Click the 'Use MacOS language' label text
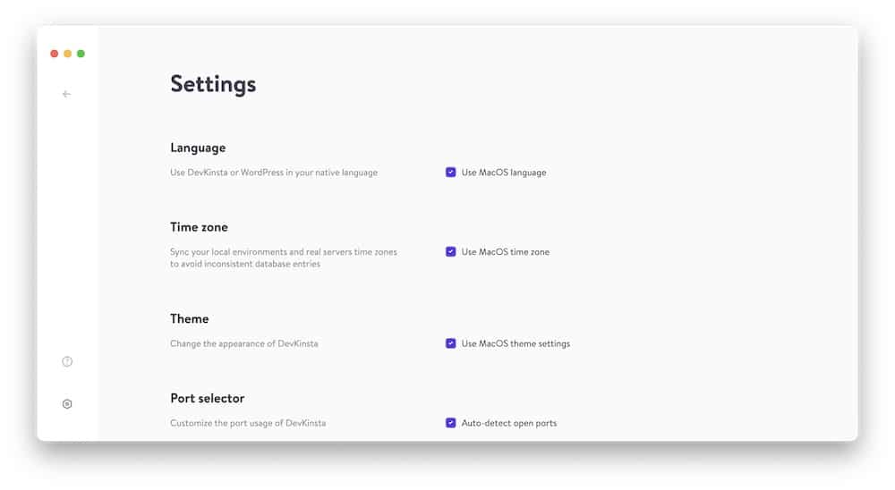The height and width of the screenshot is (490, 895). (504, 173)
